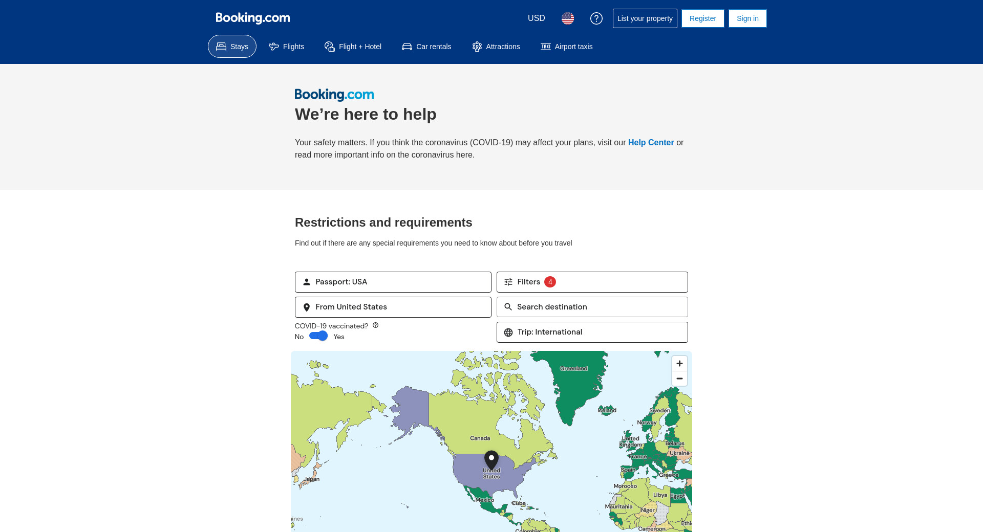Click the Register button

702,18
